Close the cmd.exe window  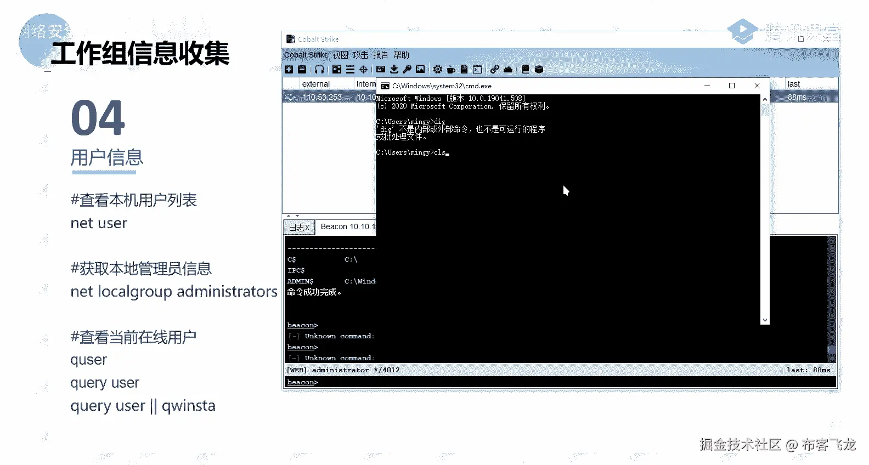pyautogui.click(x=757, y=86)
